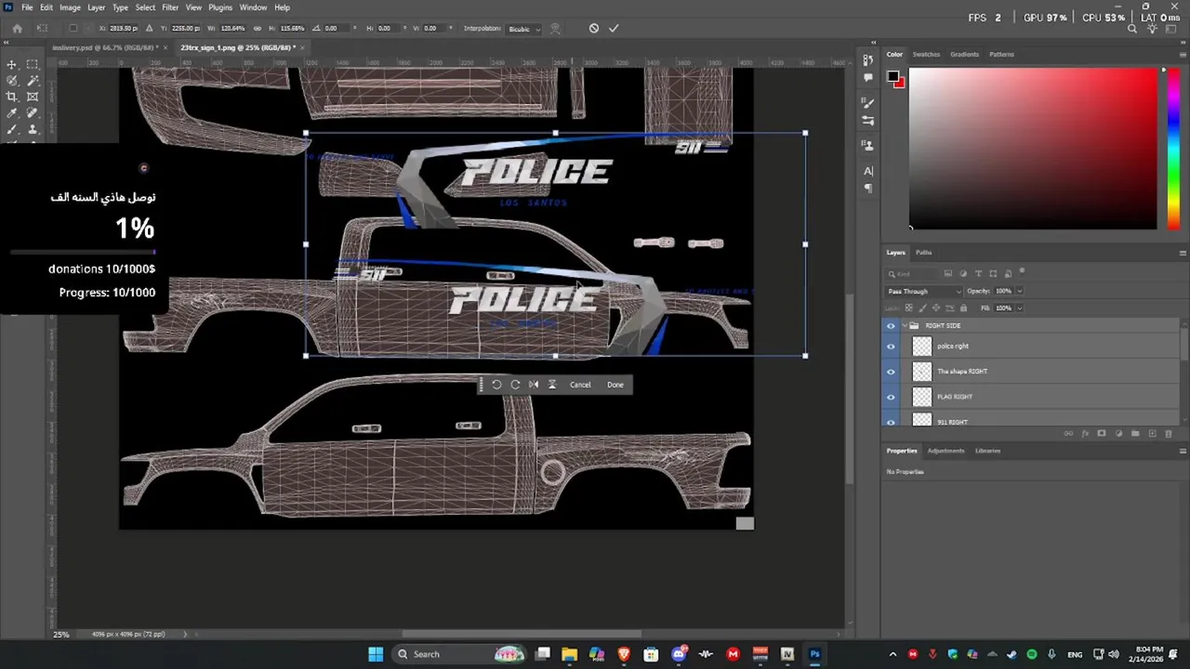Viewport: 1190px width, 669px height.
Task: Open the Pass Through blend mode dropdown
Action: [x=925, y=291]
